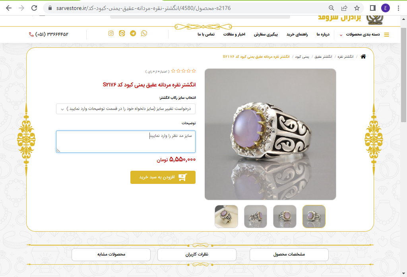The width and height of the screenshot is (407, 277).
Task: Open the ring size selection dropdown
Action: pos(126,109)
